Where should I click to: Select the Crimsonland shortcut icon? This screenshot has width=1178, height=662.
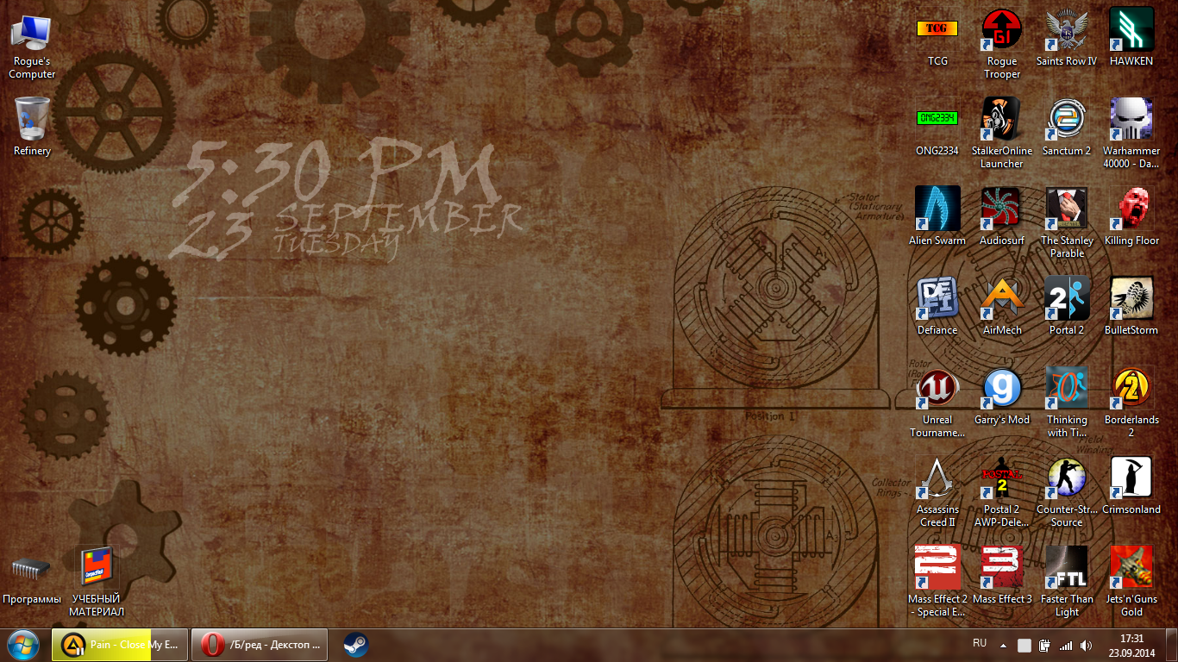coord(1131,486)
